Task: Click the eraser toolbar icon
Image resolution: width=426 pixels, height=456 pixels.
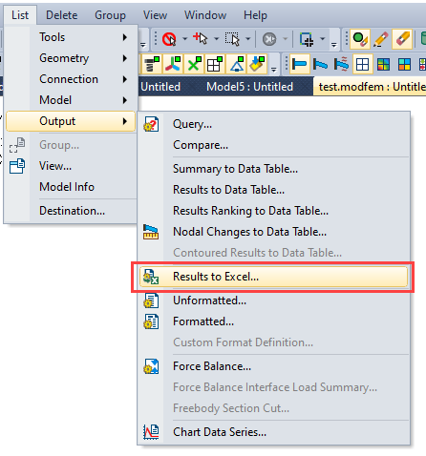Action: point(402,39)
